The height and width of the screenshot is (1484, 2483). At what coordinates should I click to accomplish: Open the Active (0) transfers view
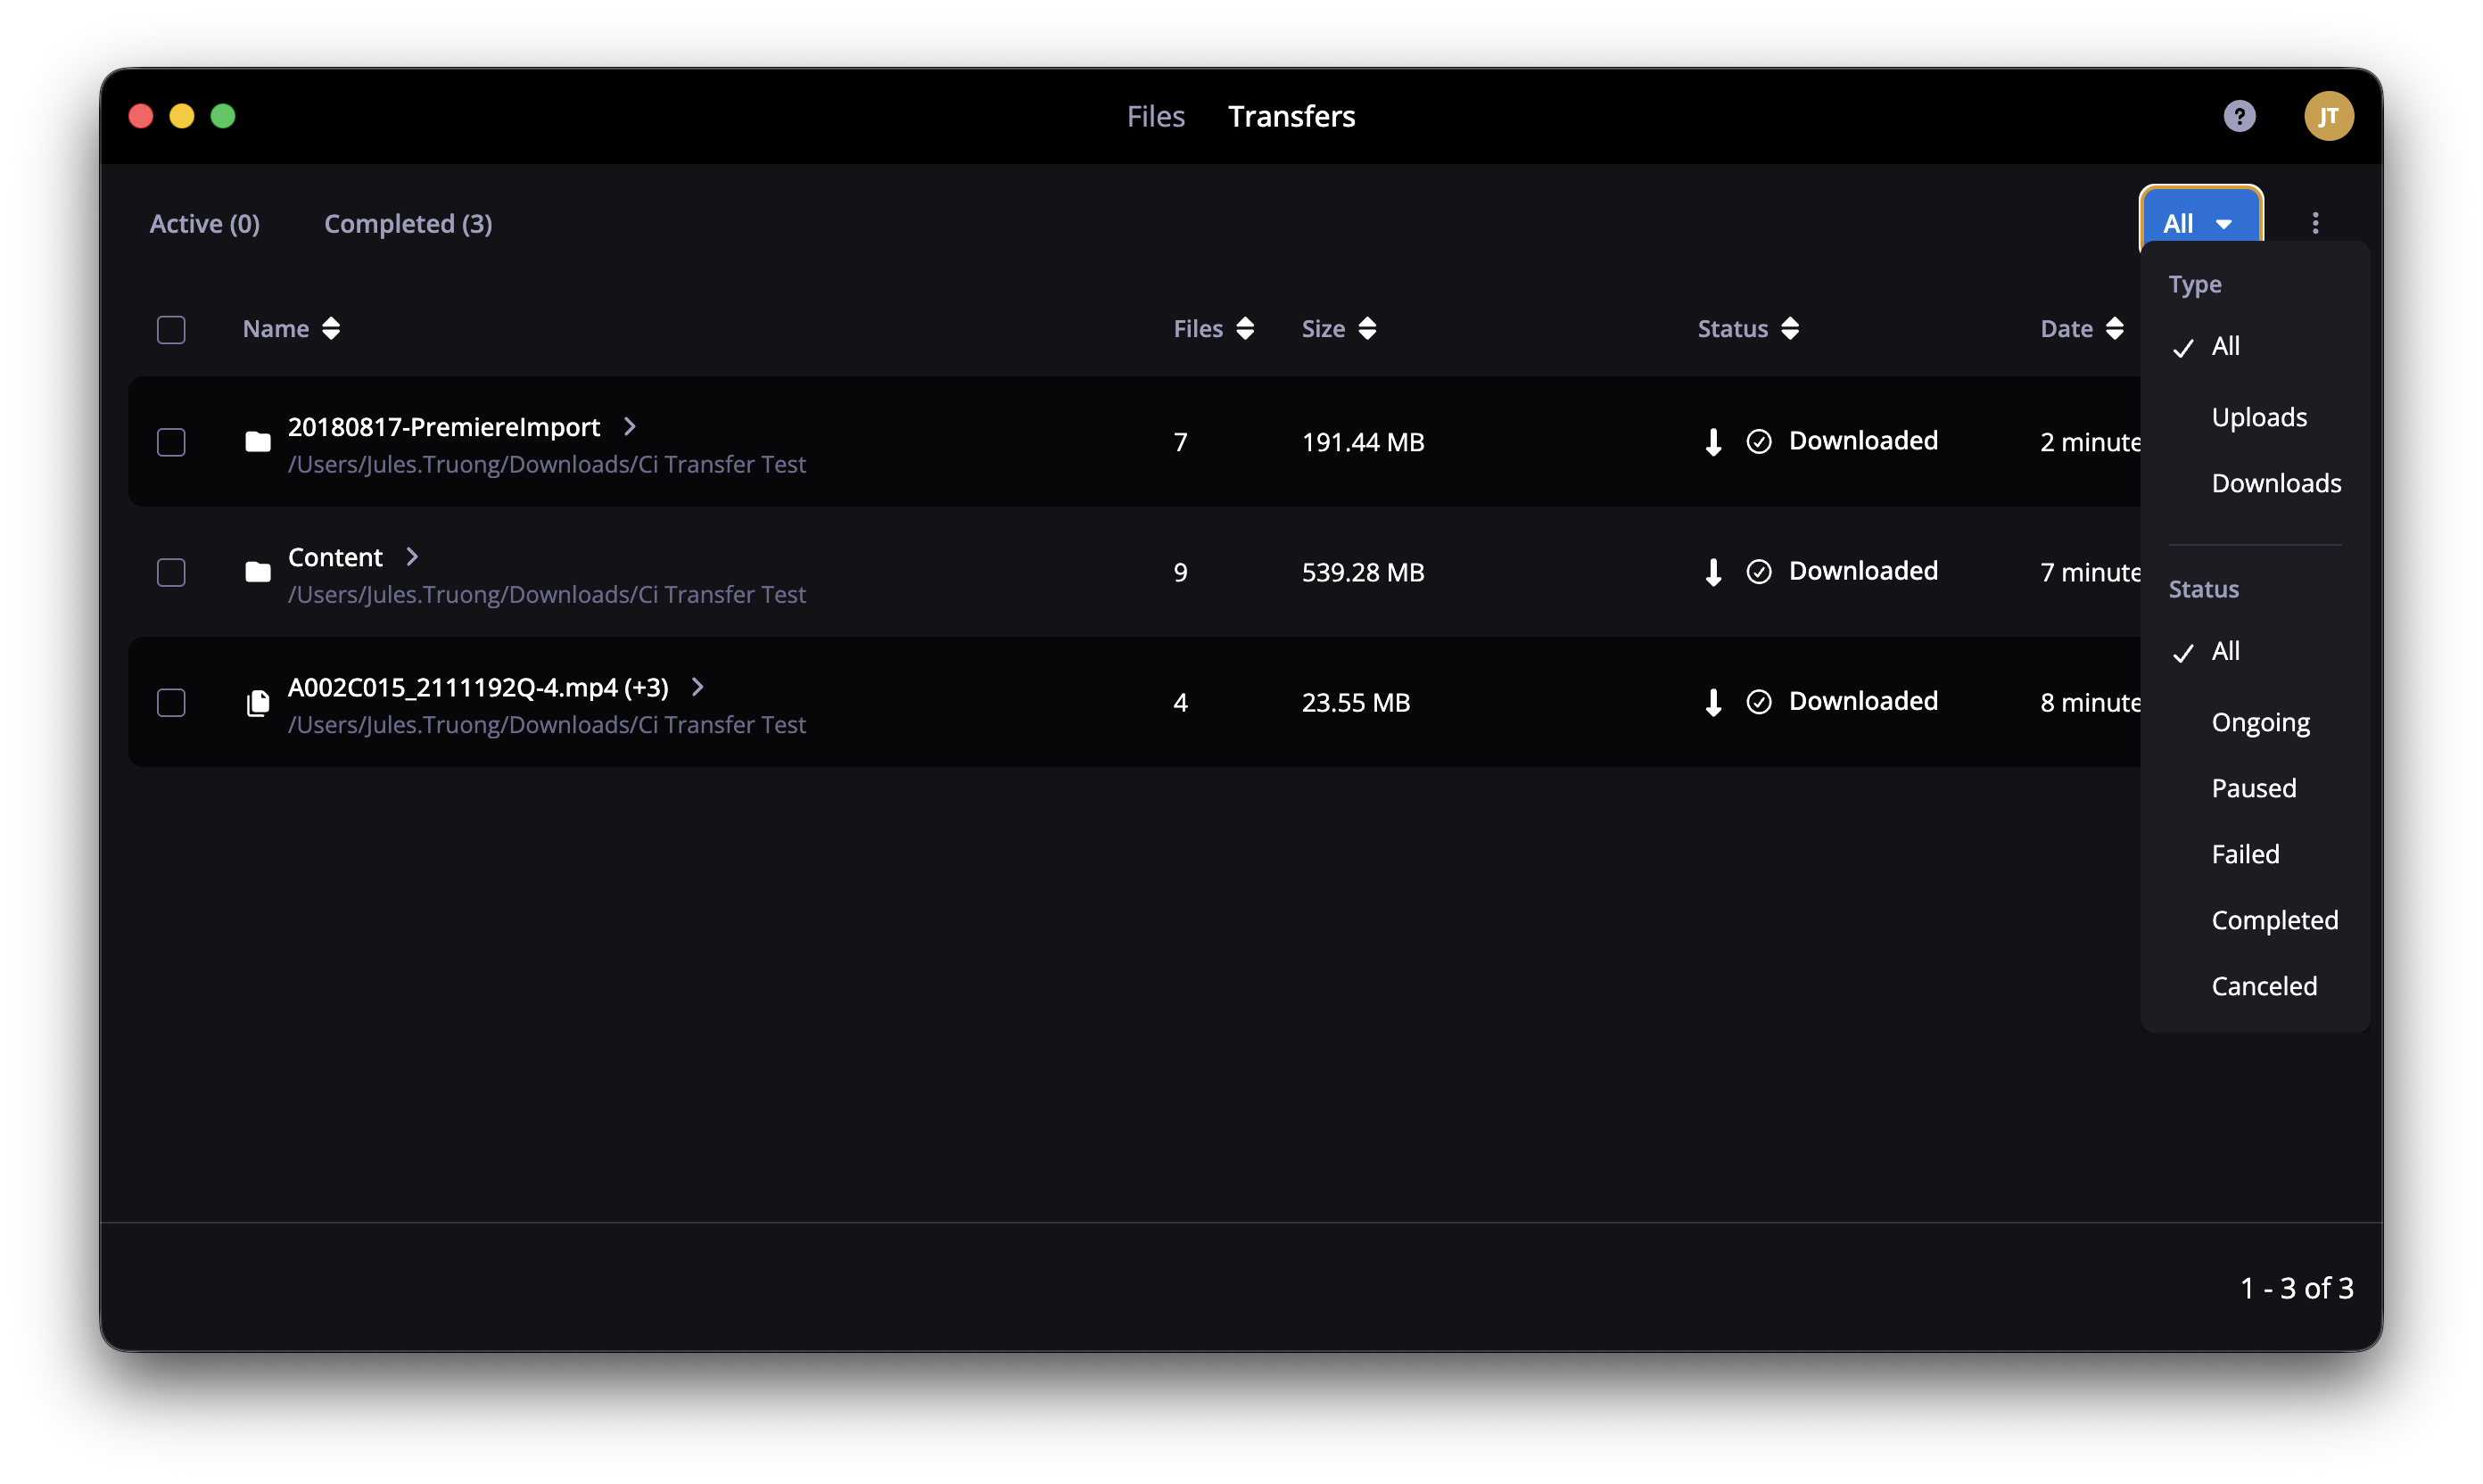coord(204,224)
